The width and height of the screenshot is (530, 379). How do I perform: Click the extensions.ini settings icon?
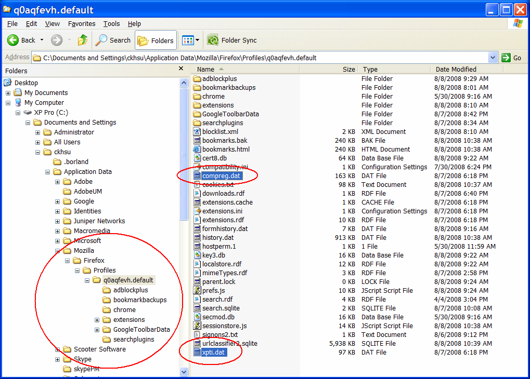197,211
